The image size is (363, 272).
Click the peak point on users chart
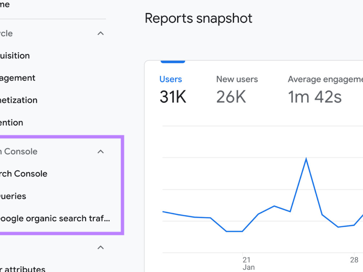pyautogui.click(x=306, y=159)
